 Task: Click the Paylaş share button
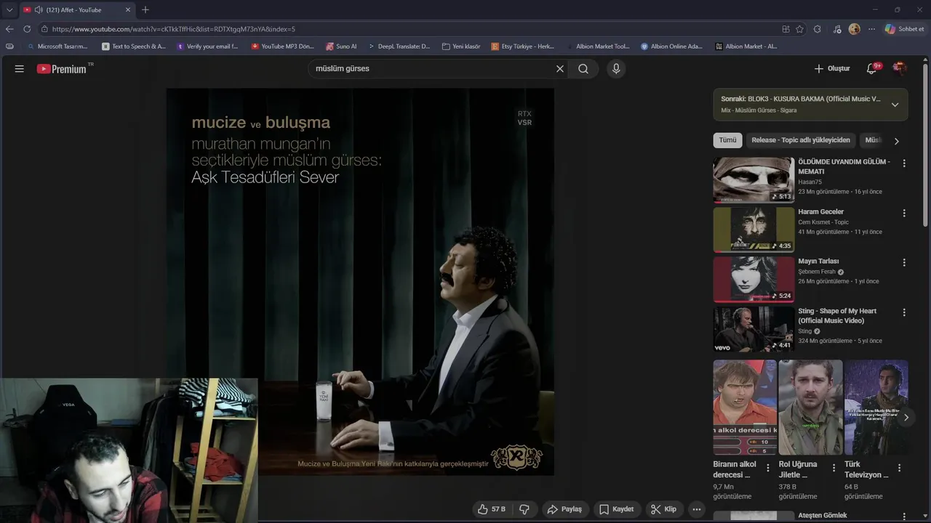click(564, 509)
